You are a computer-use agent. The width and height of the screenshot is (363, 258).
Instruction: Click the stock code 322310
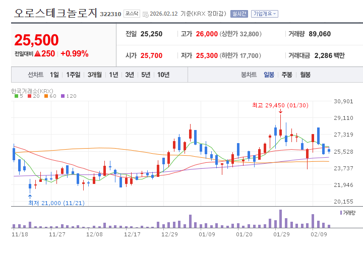(110, 14)
